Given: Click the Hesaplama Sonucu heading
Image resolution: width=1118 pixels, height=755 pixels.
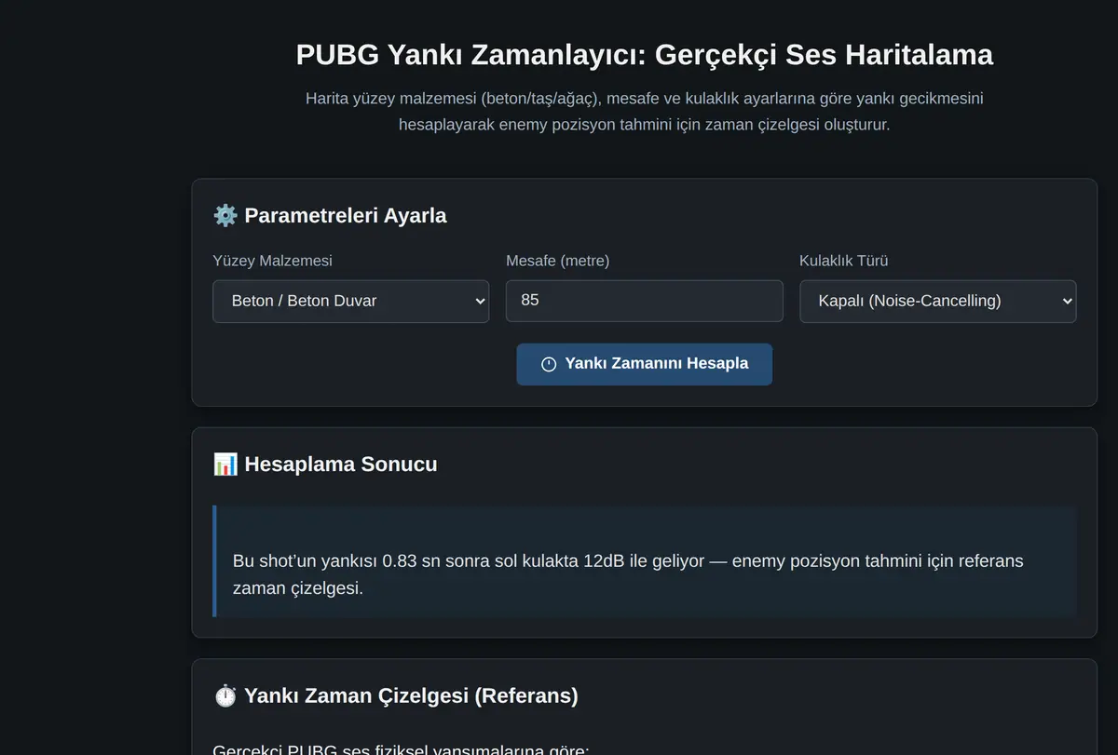Looking at the screenshot, I should [x=340, y=465].
